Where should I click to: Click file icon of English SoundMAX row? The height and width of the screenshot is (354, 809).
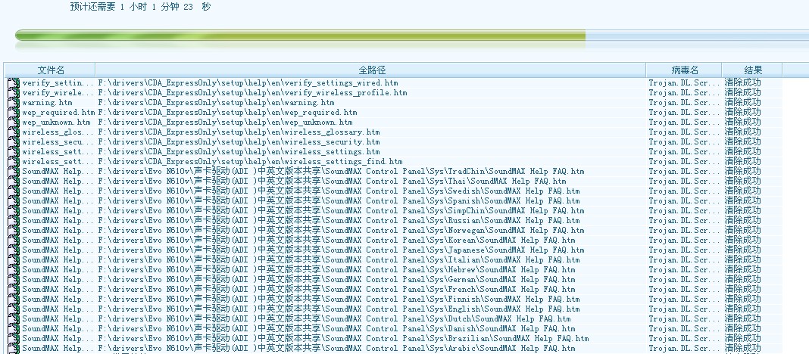14,309
